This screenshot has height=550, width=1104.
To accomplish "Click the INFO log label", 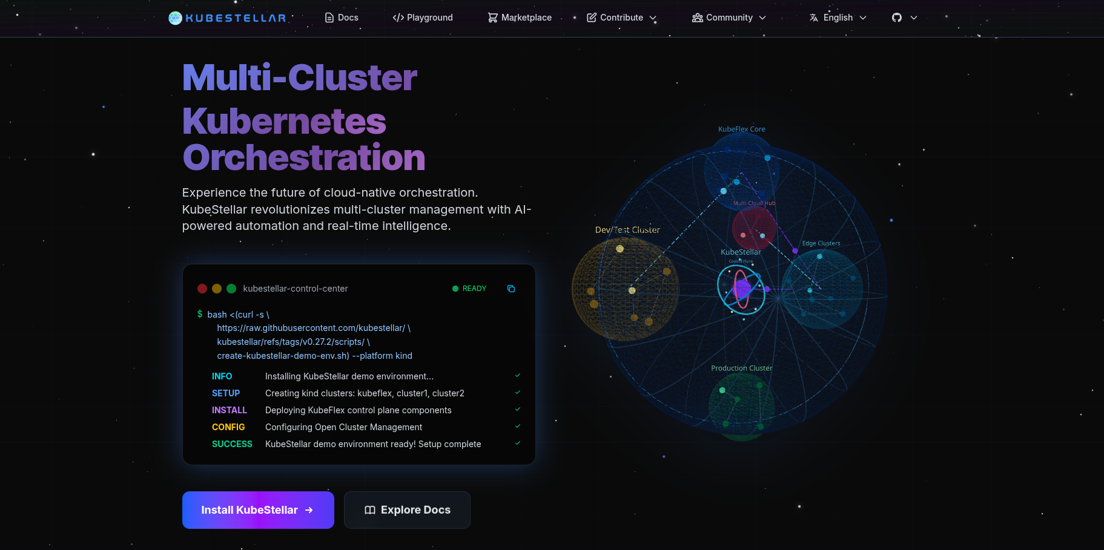I will click(x=222, y=376).
